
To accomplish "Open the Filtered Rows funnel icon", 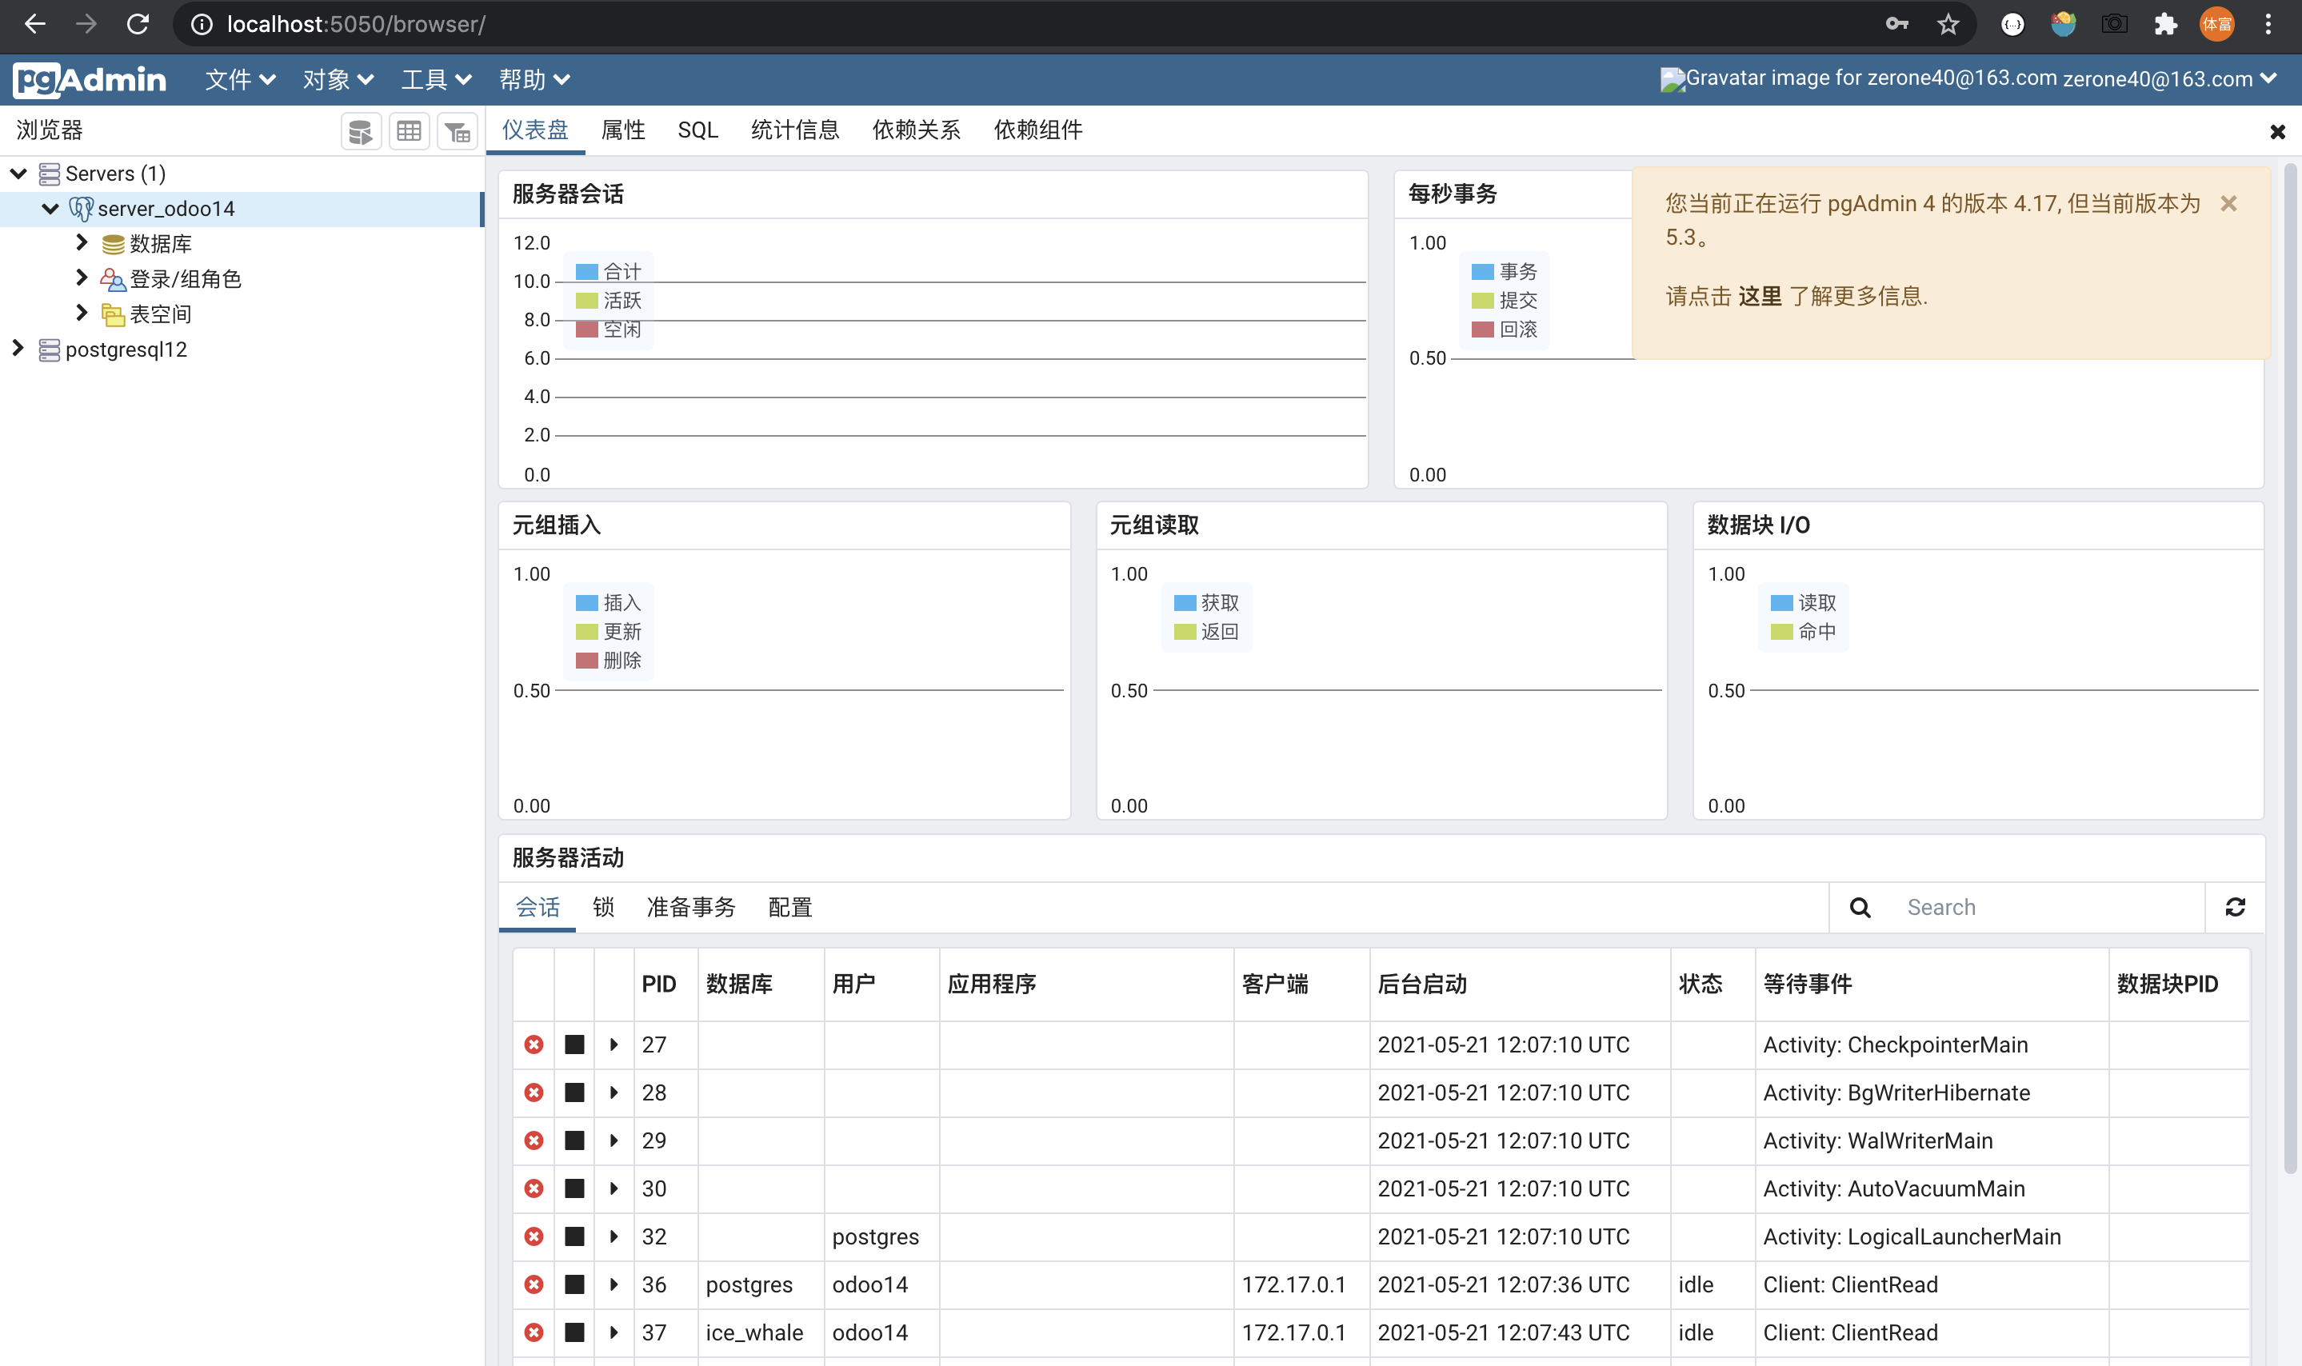I will [458, 130].
